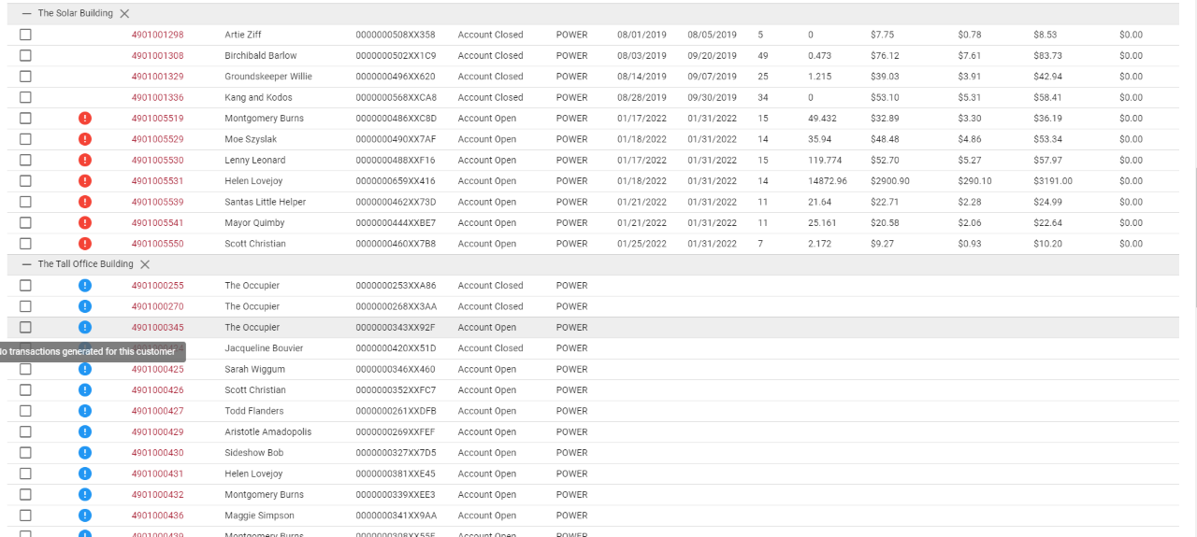
Task: Click blue info icon for account 4901000255
Action: coord(85,286)
